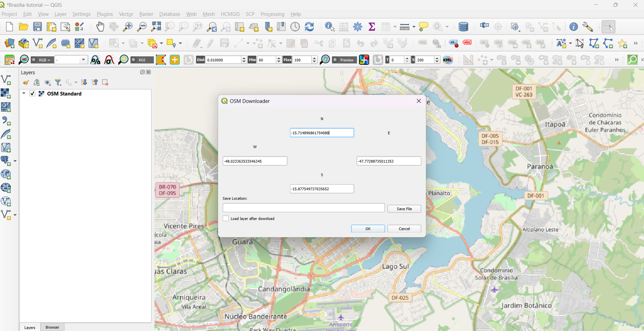Cancel the OSM Downloader dialog
The image size is (644, 331).
404,229
